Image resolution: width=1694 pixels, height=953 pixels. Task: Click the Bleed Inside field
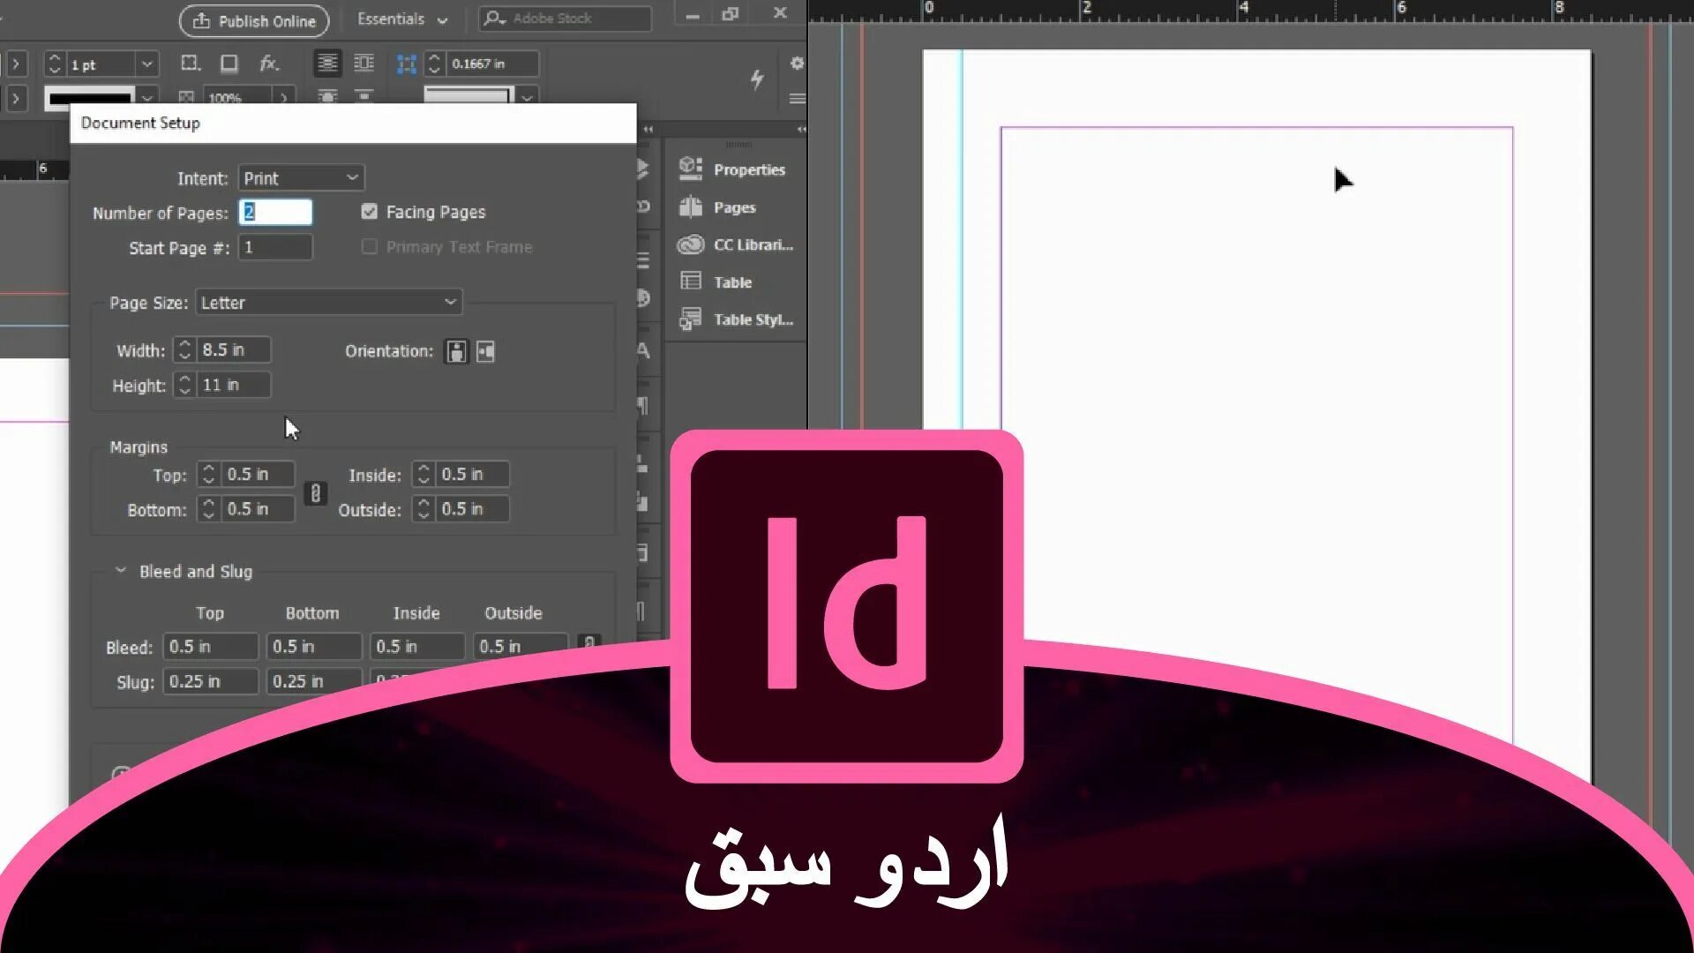coord(417,647)
